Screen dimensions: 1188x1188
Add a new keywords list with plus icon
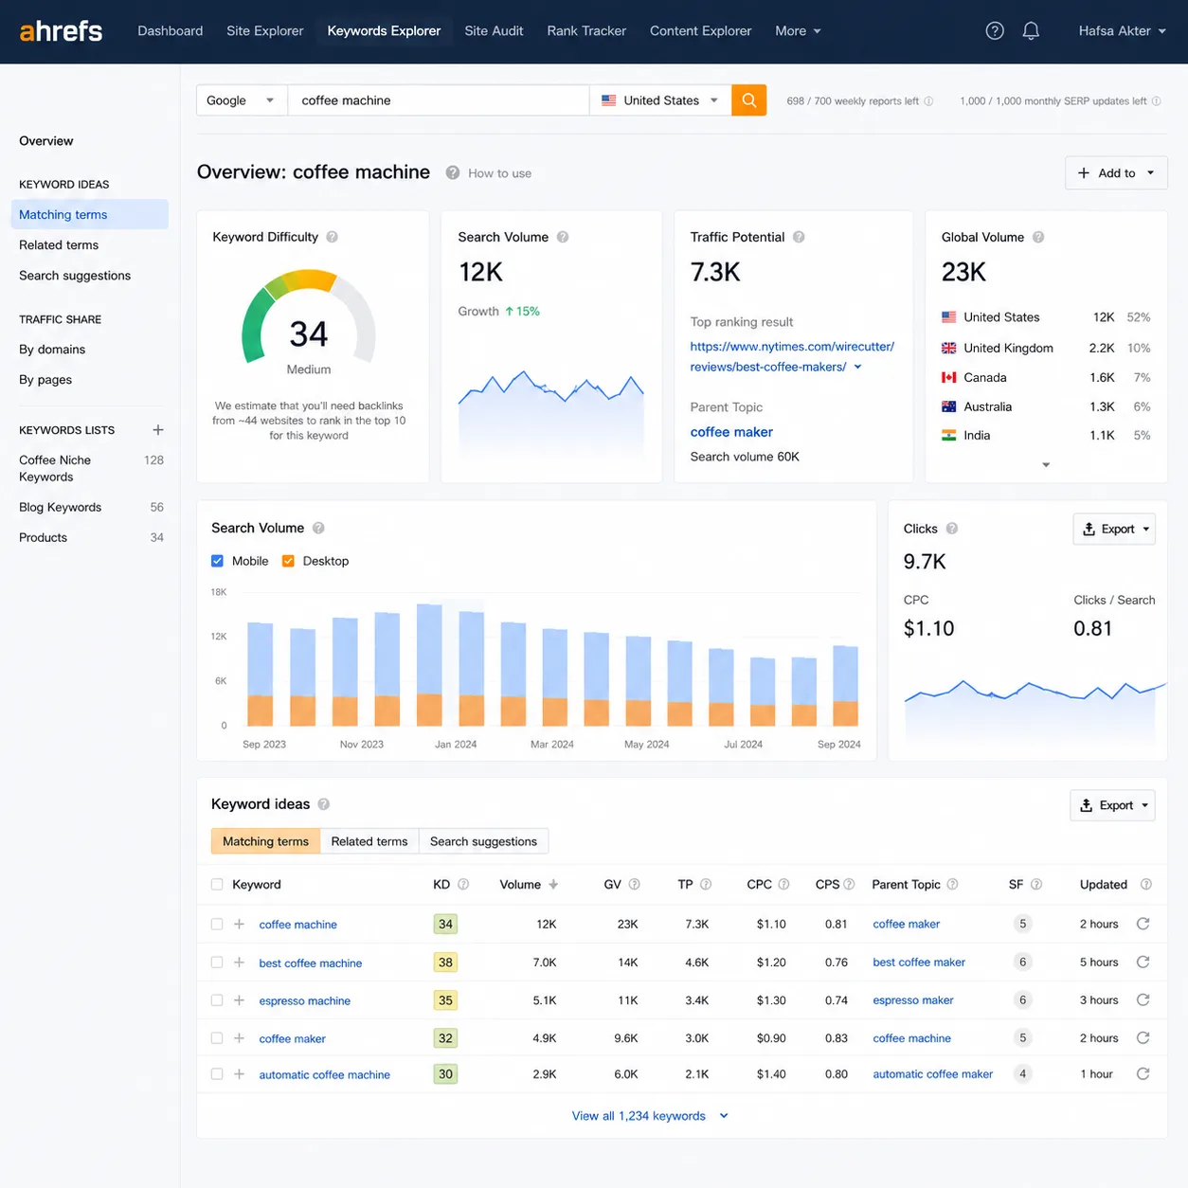click(158, 430)
